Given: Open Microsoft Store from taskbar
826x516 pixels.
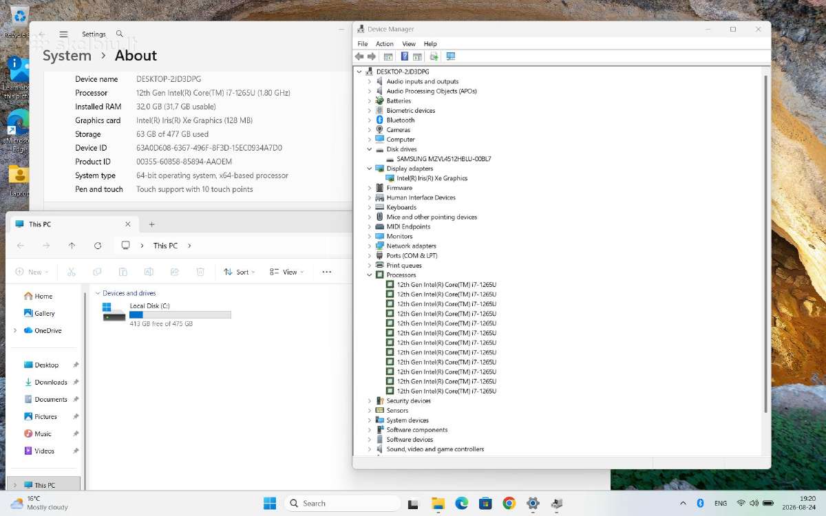Looking at the screenshot, I should (485, 503).
